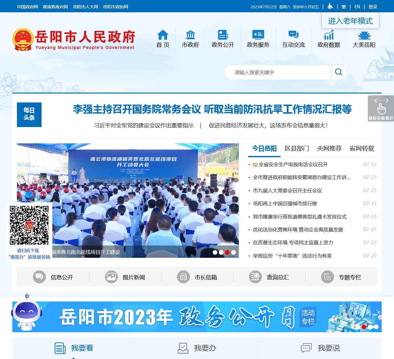394x359 pixels.
Task: Switch to traditional Chinese with 繁
Action: (x=344, y=7)
